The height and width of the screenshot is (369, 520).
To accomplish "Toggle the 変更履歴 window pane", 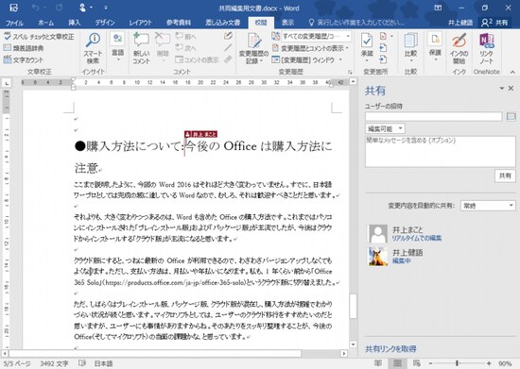I will [x=306, y=59].
